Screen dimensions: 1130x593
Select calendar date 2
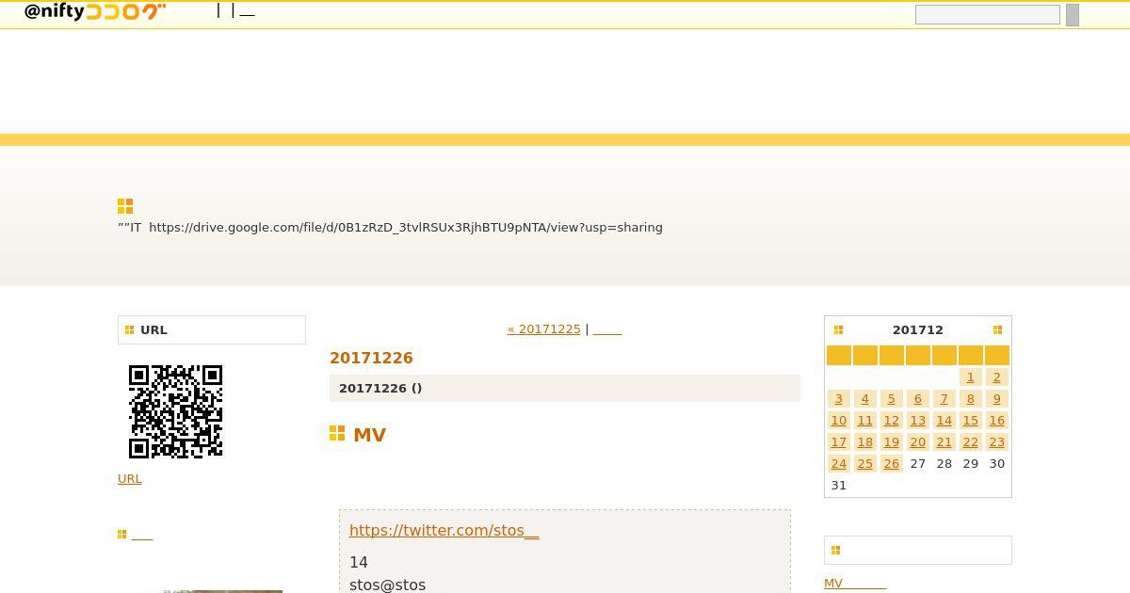coord(996,377)
